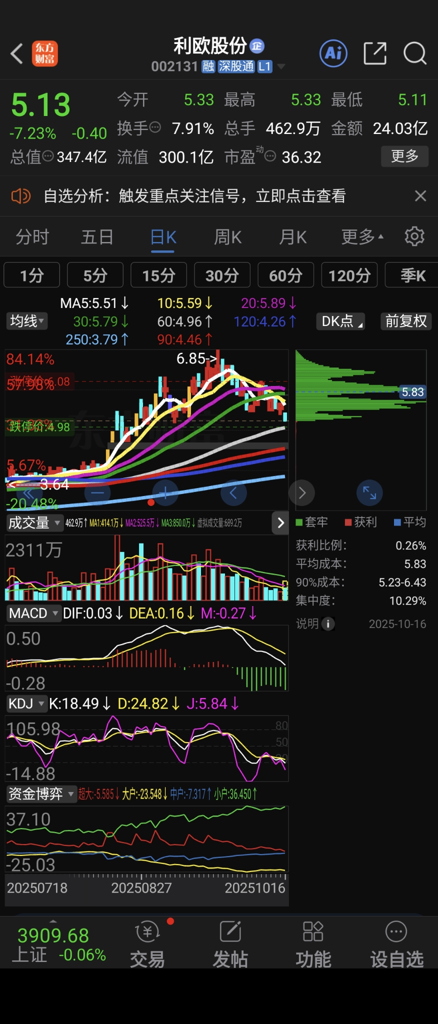Open the 成交量 indicator dropdown
Viewport: 438px width, 1024px height.
(x=34, y=523)
